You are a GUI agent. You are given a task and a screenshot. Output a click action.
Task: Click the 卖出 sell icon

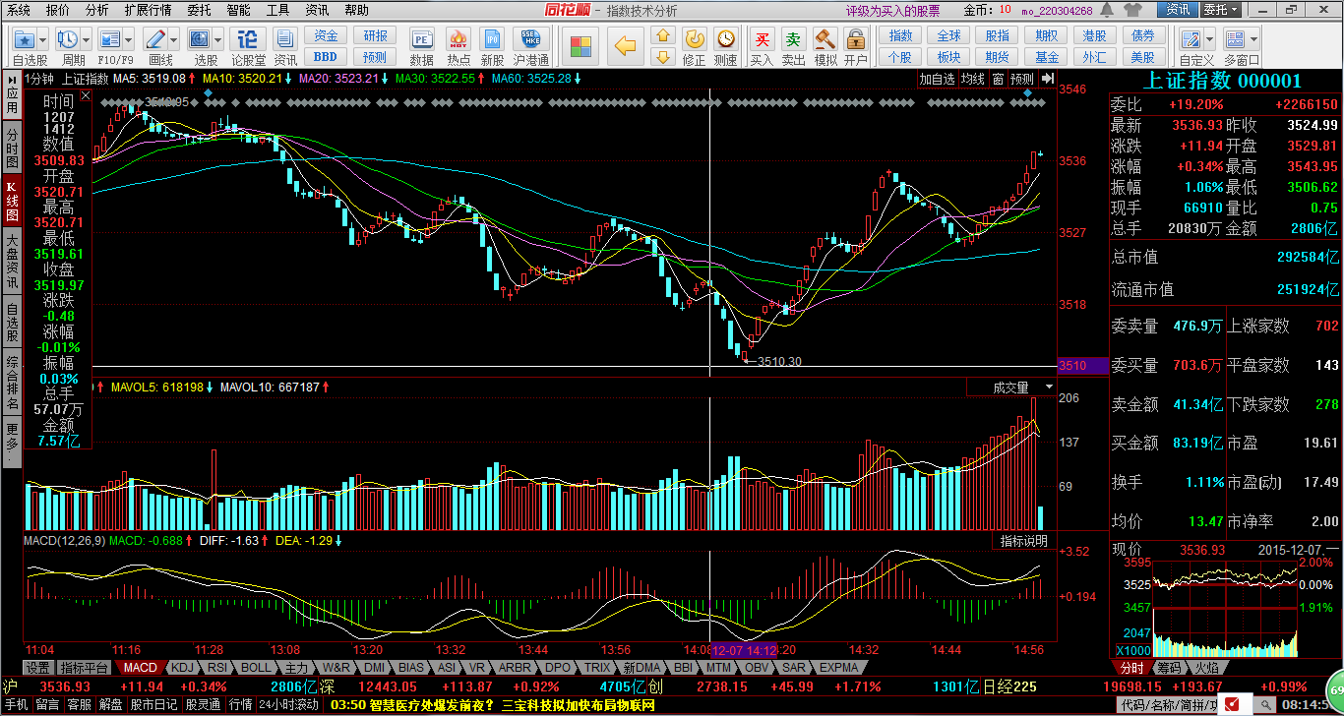(793, 39)
